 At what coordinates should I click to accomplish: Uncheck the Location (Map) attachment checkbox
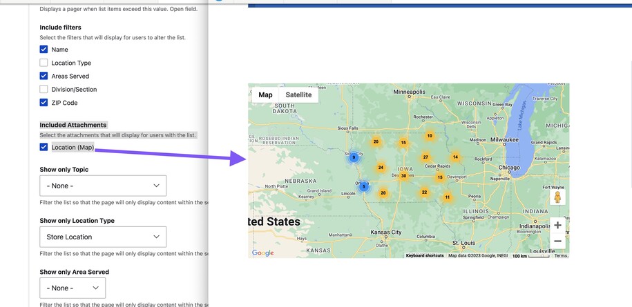tap(44, 147)
